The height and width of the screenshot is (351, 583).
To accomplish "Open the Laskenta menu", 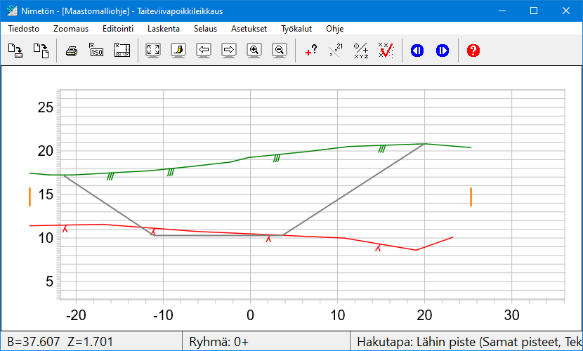I will 163,29.
